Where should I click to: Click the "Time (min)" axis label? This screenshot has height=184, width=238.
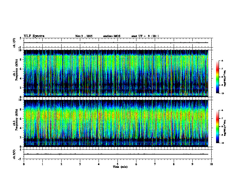[120, 167]
